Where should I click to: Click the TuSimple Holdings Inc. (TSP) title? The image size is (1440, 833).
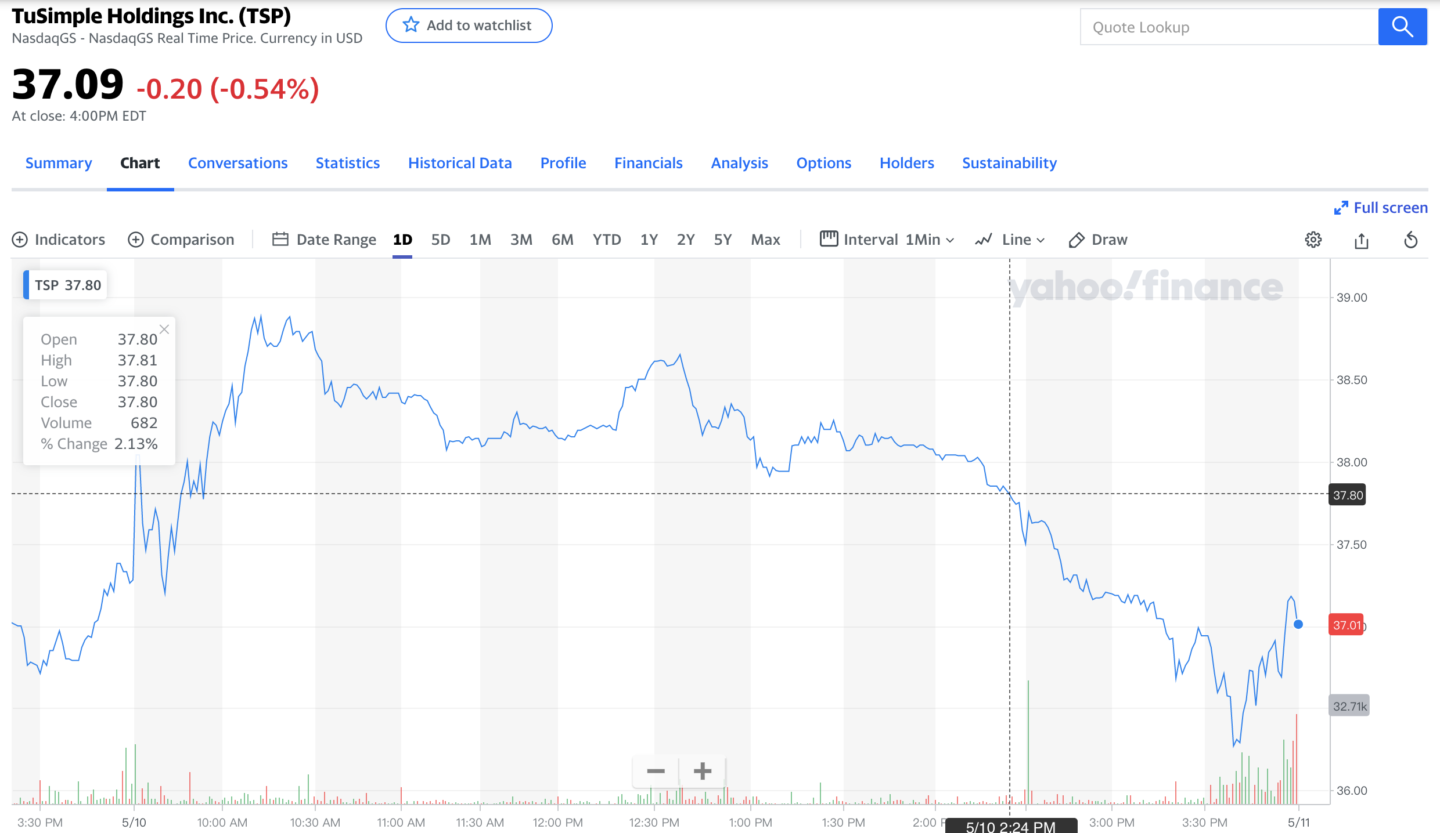point(151,16)
